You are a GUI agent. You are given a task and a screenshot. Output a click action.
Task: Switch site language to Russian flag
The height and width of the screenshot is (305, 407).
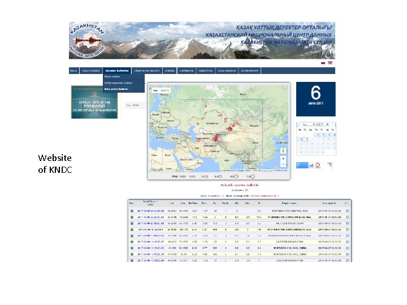coord(323,63)
